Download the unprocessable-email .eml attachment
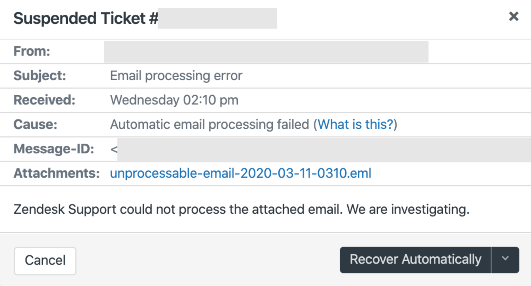Image resolution: width=531 pixels, height=286 pixels. click(241, 173)
